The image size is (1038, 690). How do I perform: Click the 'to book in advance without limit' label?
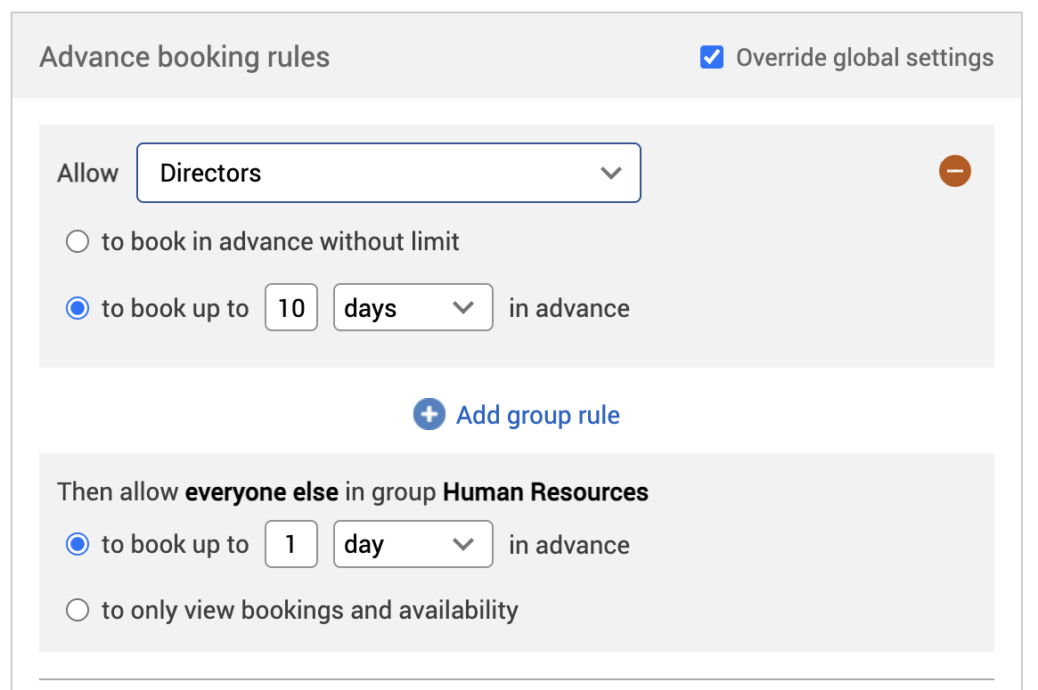(x=281, y=241)
